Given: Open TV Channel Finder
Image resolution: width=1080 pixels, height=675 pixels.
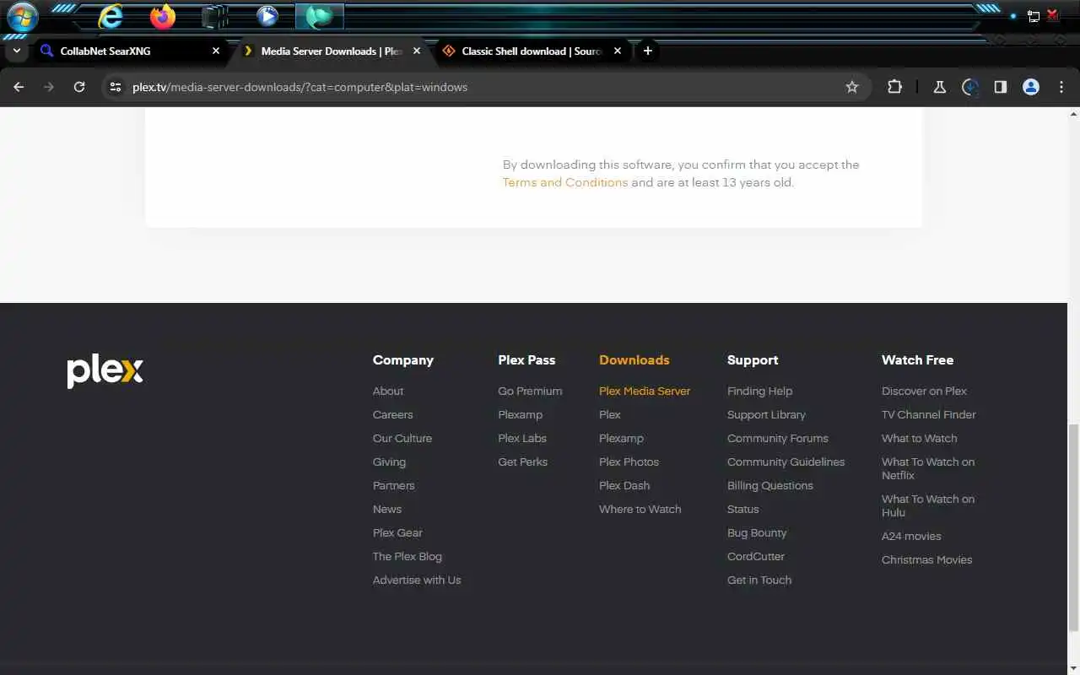Looking at the screenshot, I should click(928, 414).
